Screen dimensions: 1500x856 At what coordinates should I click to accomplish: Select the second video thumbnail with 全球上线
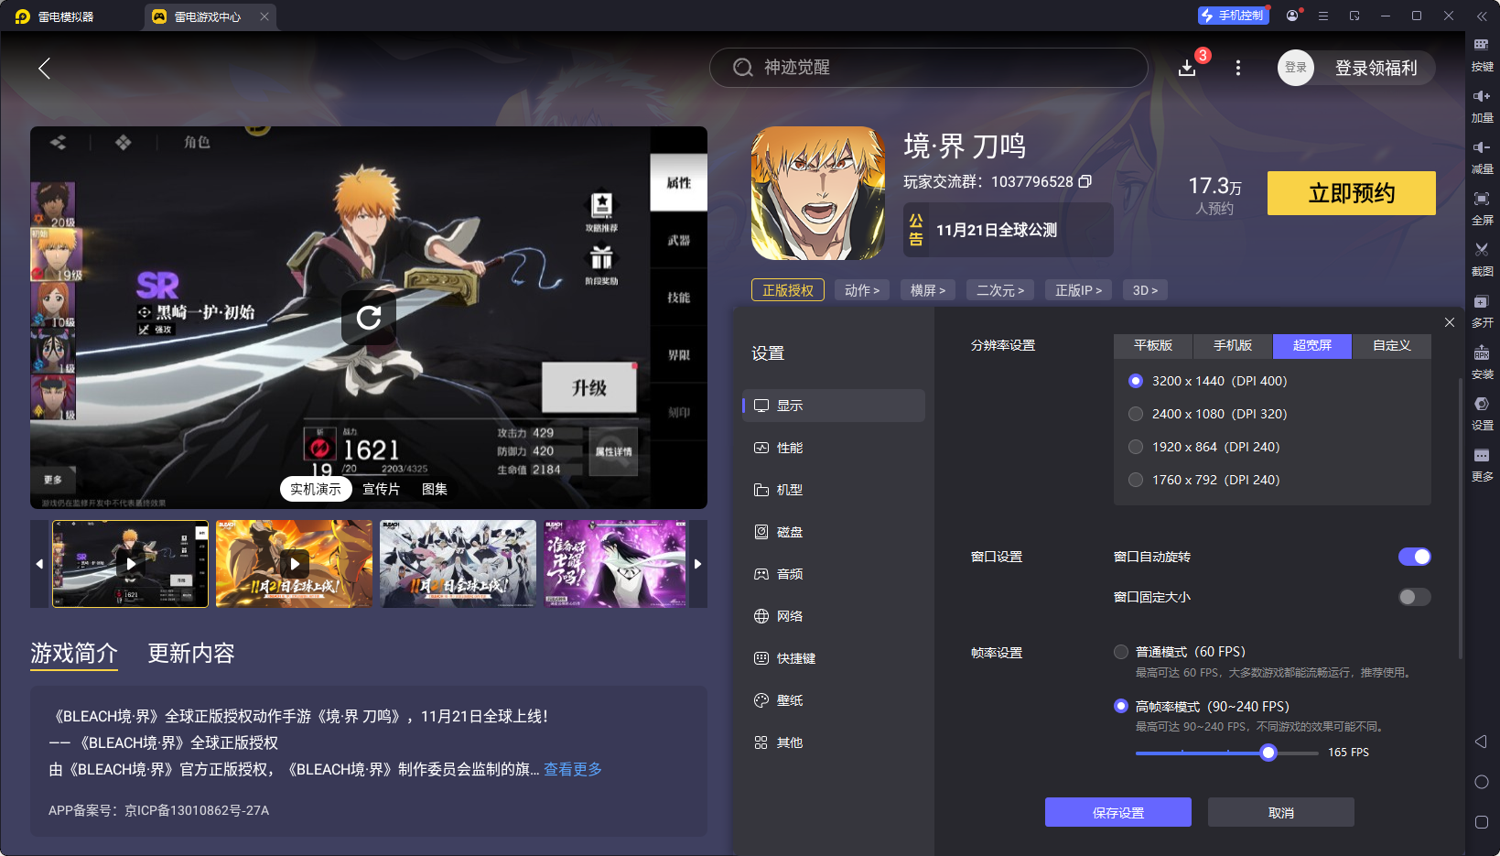coord(295,564)
